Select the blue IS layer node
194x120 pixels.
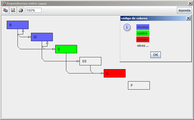(x=42, y=37)
